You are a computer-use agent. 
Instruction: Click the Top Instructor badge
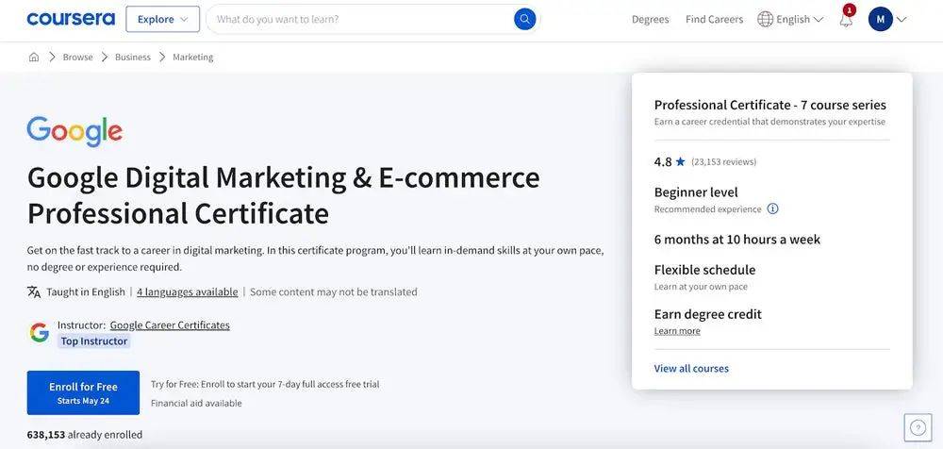pyautogui.click(x=93, y=341)
